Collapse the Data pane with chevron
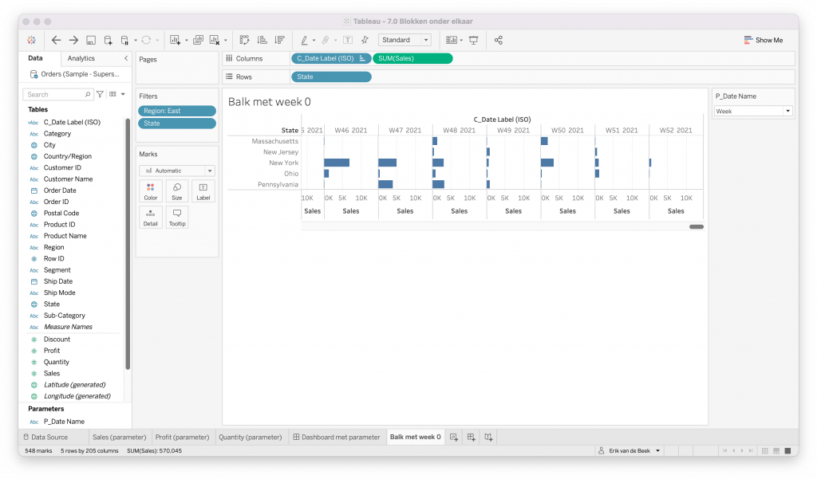Viewport: 817px width, 479px height. coord(125,58)
